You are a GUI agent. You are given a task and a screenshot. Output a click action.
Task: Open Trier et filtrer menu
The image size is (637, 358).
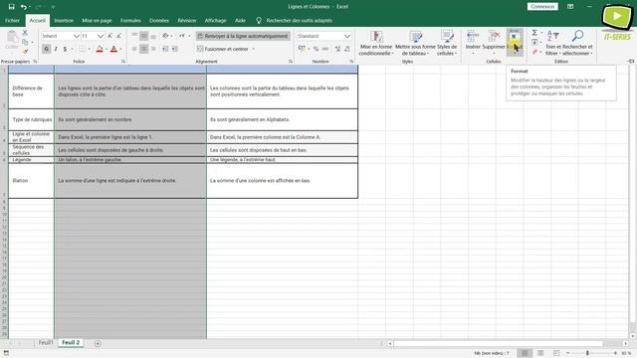point(553,43)
